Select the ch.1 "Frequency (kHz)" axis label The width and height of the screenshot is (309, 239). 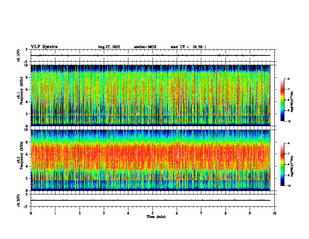tap(21, 91)
